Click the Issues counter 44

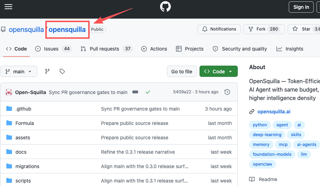[67, 49]
